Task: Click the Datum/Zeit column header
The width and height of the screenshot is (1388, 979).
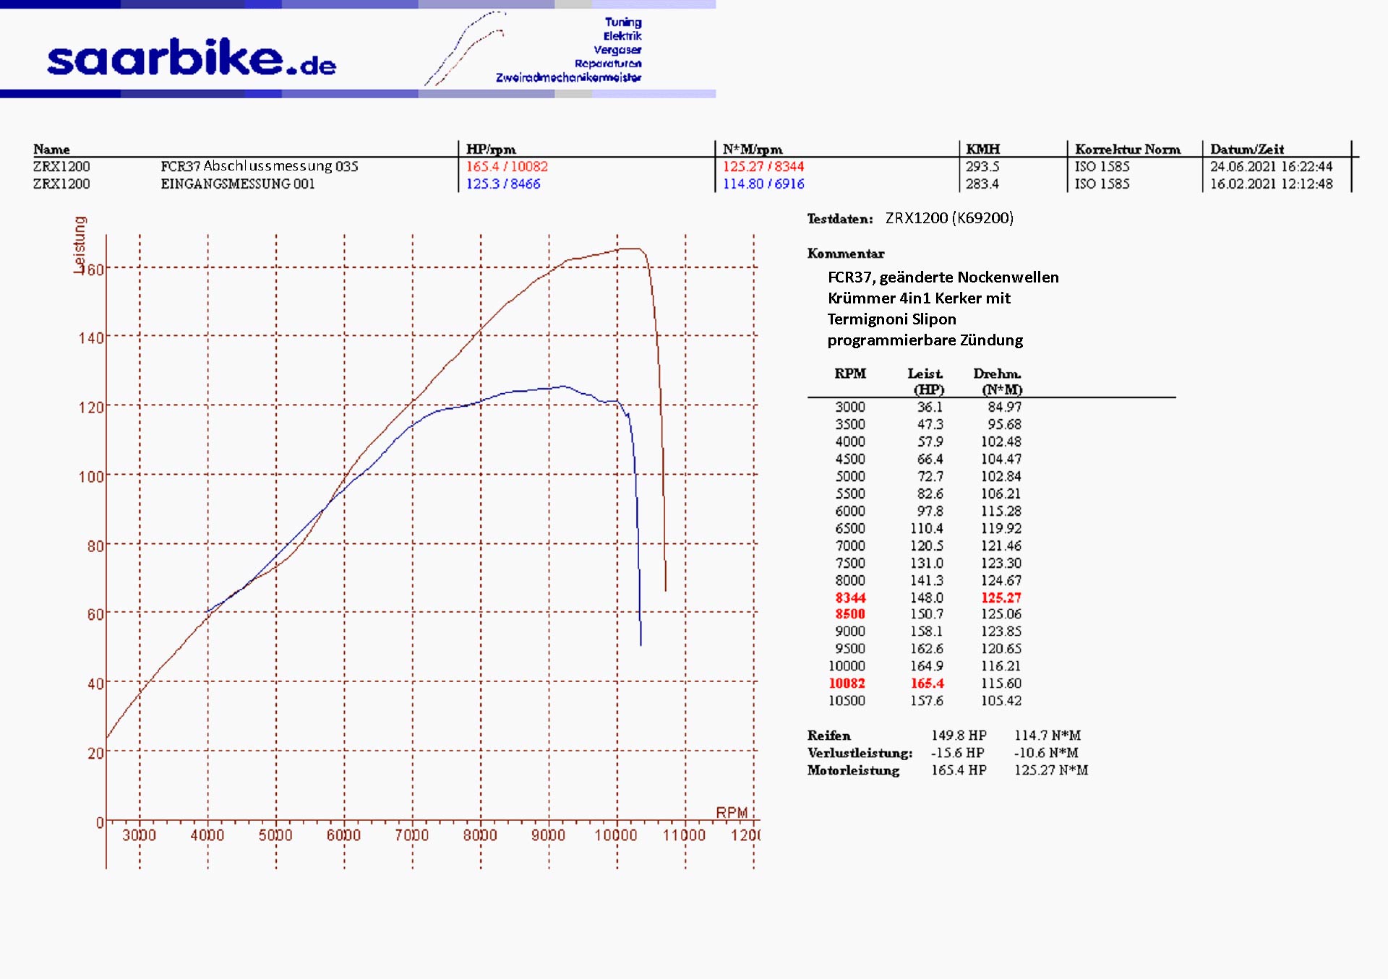Action: click(1246, 149)
